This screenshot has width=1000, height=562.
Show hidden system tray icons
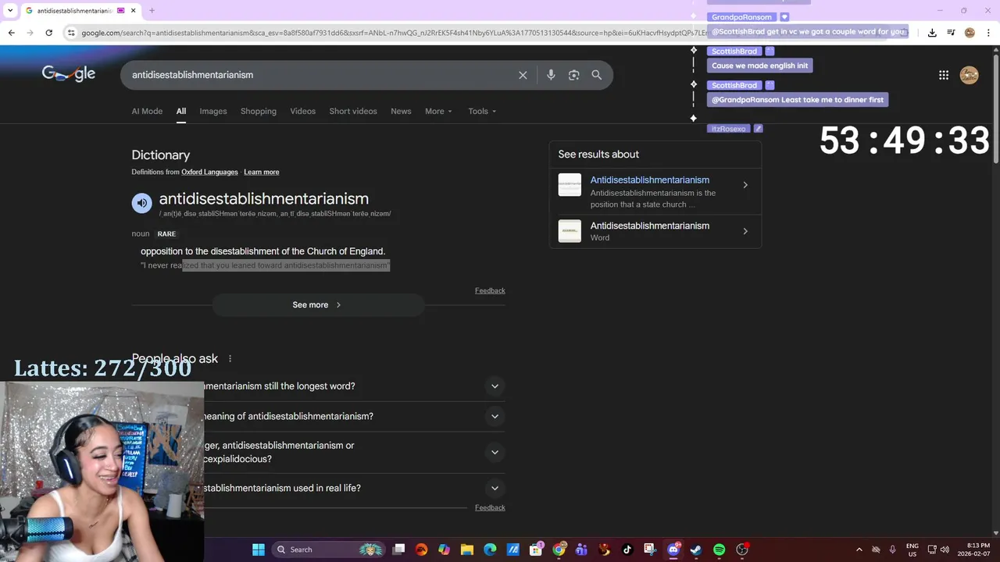coord(859,550)
